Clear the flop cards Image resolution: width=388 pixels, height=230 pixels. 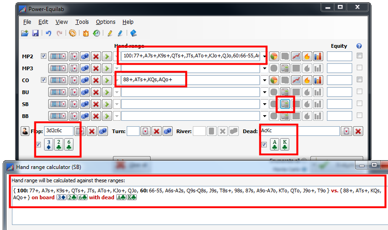click(x=92, y=131)
